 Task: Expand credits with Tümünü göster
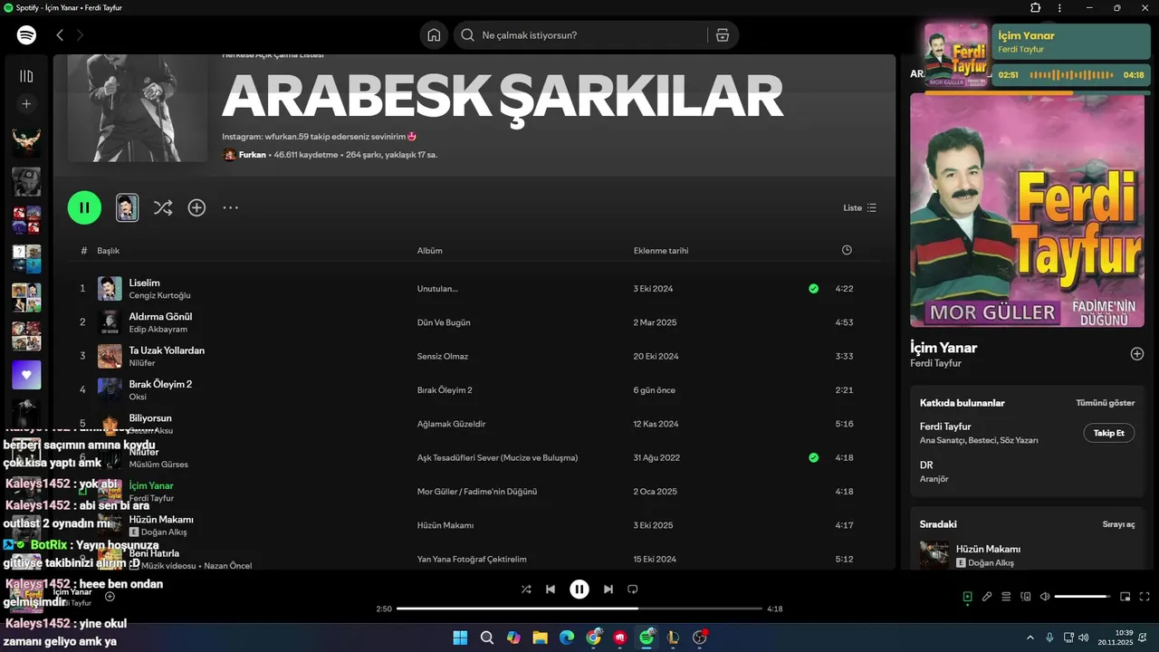pyautogui.click(x=1105, y=403)
